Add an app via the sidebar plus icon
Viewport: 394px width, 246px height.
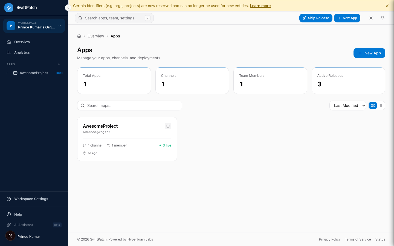pyautogui.click(x=59, y=64)
